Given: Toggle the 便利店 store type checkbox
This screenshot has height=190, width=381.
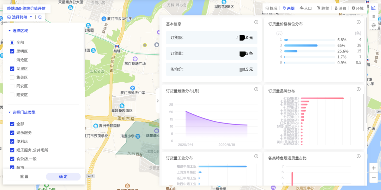Looking at the screenshot, I should click(12, 141).
